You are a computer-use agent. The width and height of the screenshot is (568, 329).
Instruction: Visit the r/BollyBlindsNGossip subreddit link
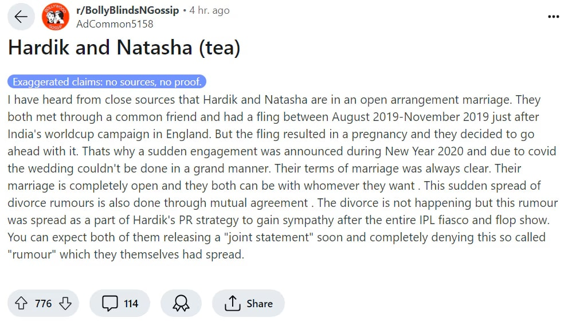pyautogui.click(x=127, y=10)
